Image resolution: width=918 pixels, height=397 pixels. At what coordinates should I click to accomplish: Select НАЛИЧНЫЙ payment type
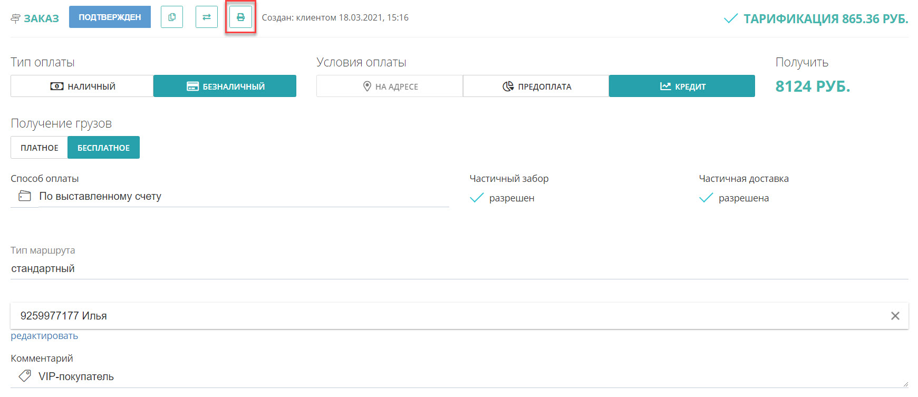(x=82, y=86)
